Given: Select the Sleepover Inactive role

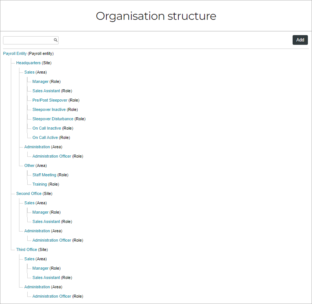Looking at the screenshot, I should click(49, 109).
